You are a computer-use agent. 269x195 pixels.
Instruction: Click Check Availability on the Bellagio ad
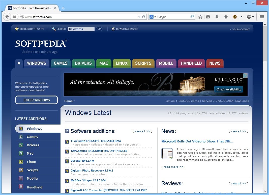(229, 89)
